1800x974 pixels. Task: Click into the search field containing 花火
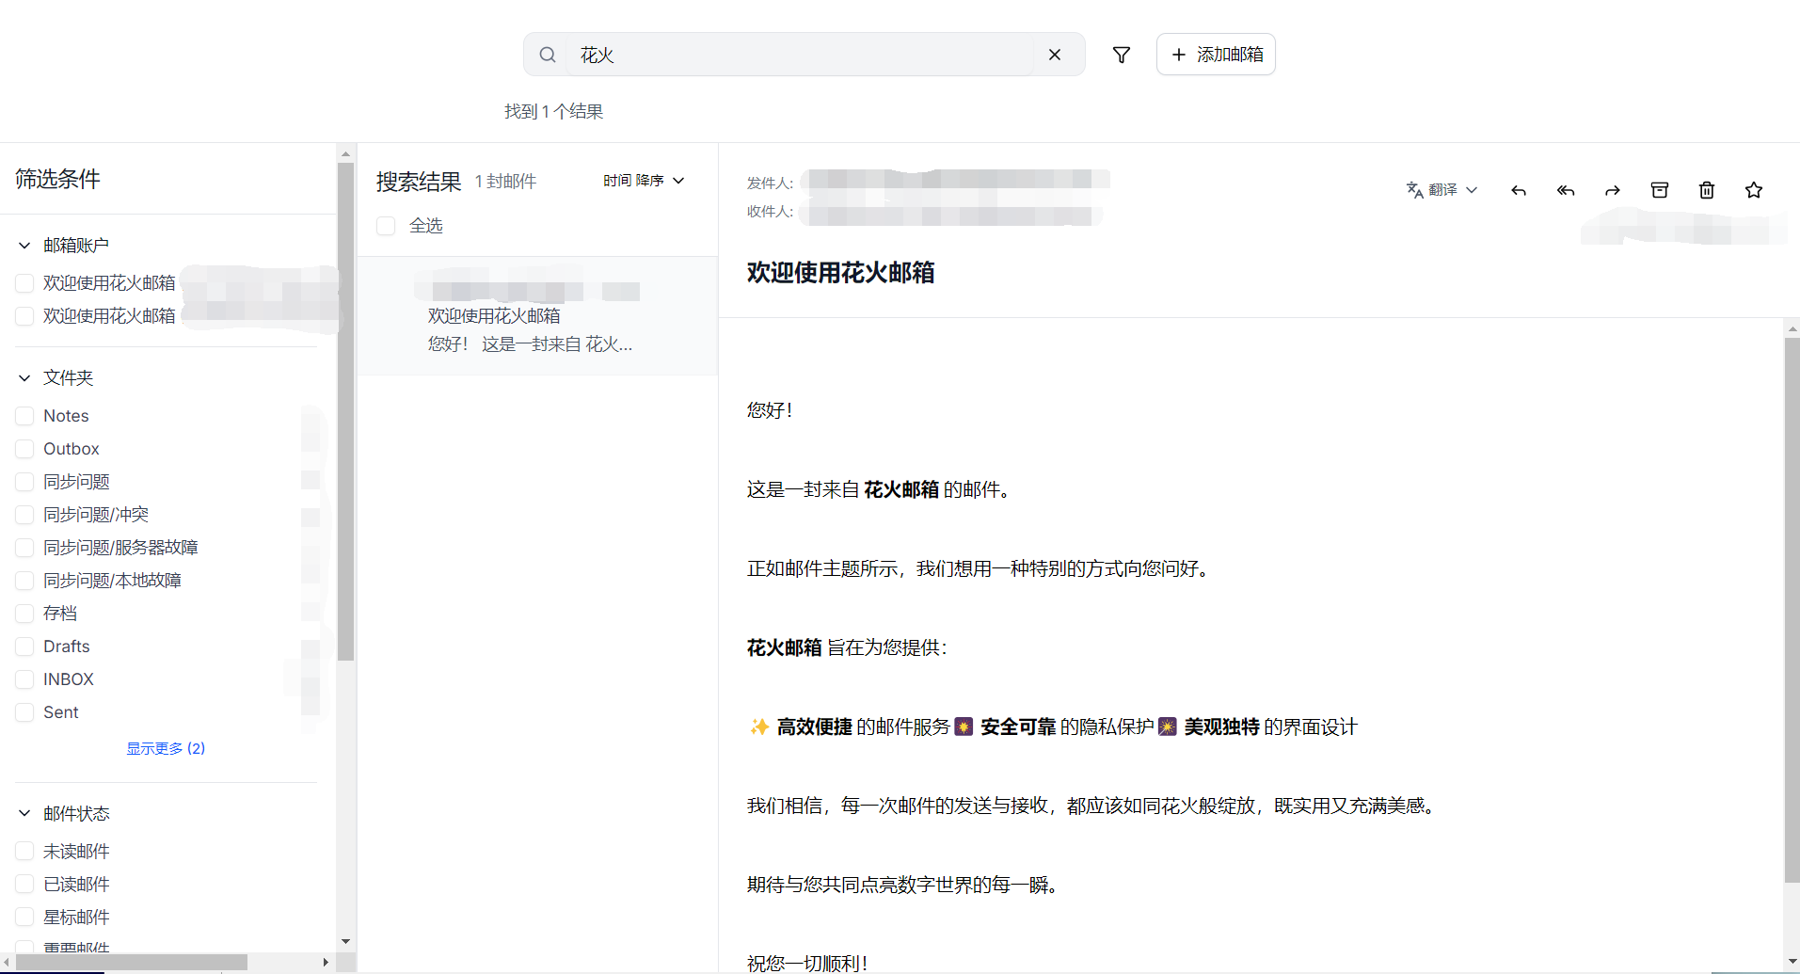[x=800, y=55]
